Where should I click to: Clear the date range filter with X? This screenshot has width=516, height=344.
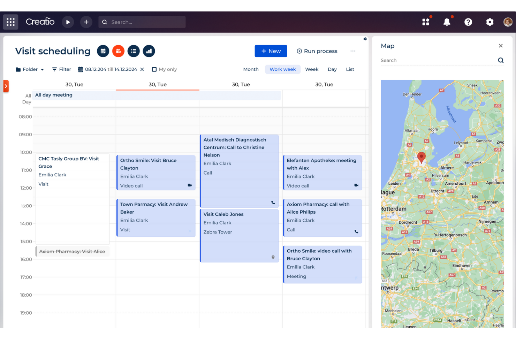(x=142, y=69)
